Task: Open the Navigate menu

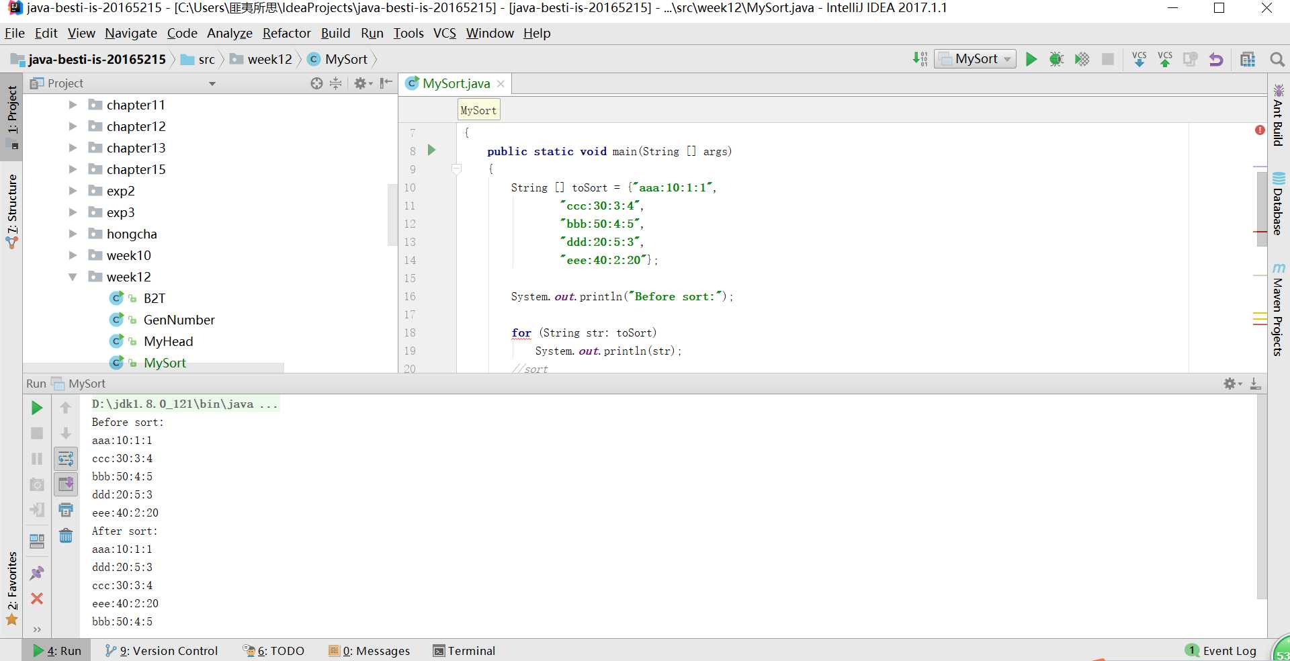Action: [x=130, y=33]
